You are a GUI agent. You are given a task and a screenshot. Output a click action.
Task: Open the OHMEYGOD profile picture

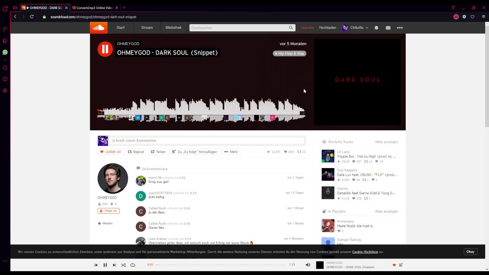tap(113, 178)
